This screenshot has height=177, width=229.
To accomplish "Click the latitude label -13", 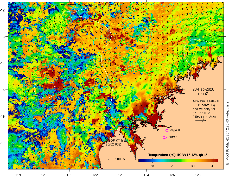I will (x=3, y=37).
